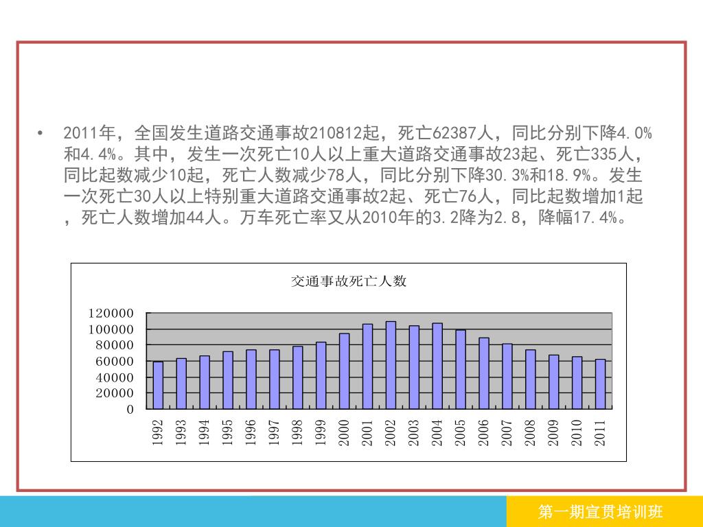Click the bullet point marker before paragraph

[x=41, y=133]
